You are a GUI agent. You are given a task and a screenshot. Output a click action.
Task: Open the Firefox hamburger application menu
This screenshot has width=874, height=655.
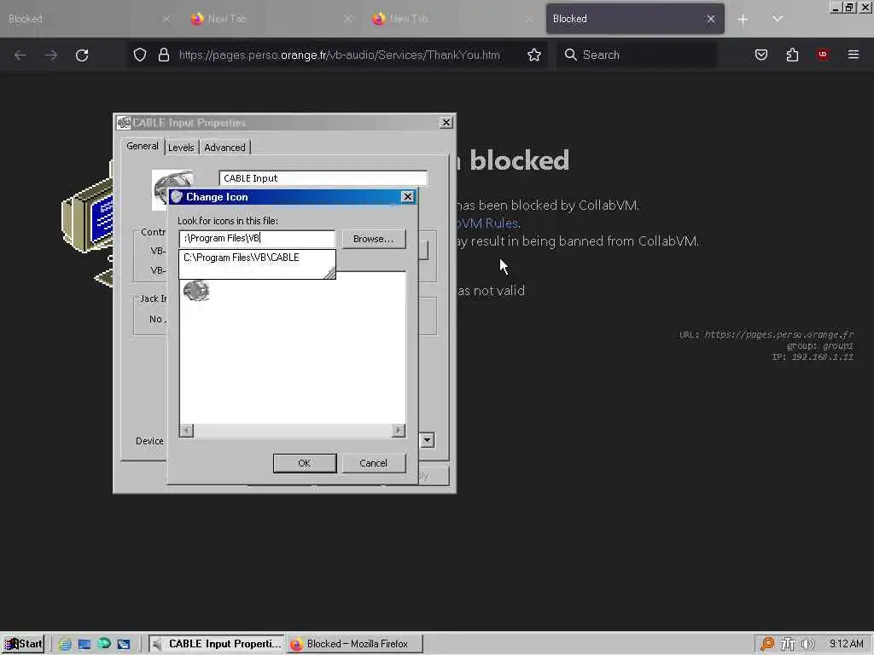pyautogui.click(x=853, y=55)
